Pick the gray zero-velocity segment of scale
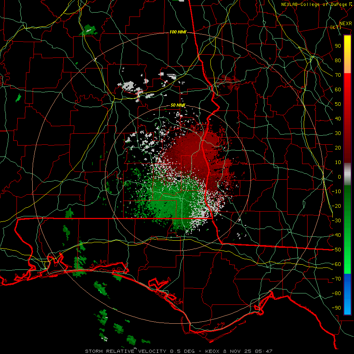The width and height of the screenshot is (354, 354). 347,174
